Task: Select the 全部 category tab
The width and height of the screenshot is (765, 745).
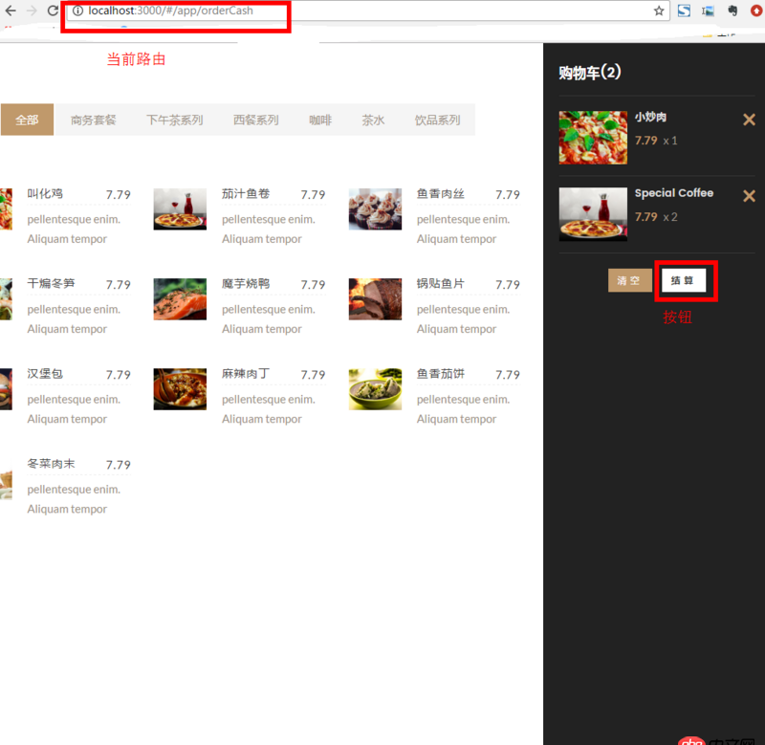Action: tap(27, 119)
